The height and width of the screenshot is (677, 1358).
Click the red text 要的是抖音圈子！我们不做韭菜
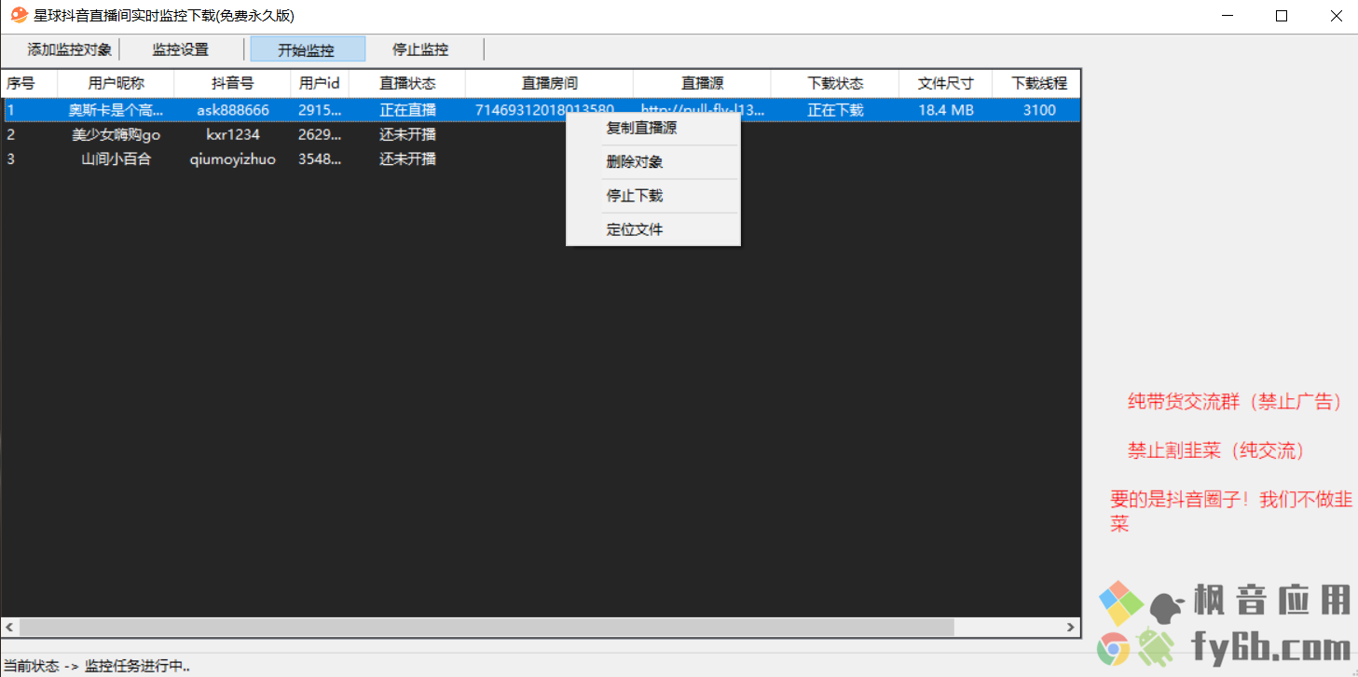coord(1231,512)
